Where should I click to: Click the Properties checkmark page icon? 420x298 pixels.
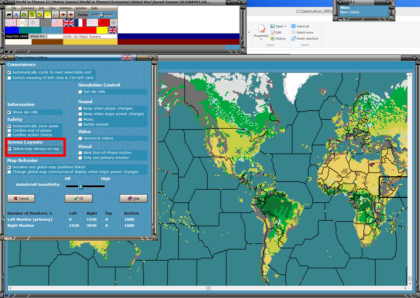click(261, 29)
